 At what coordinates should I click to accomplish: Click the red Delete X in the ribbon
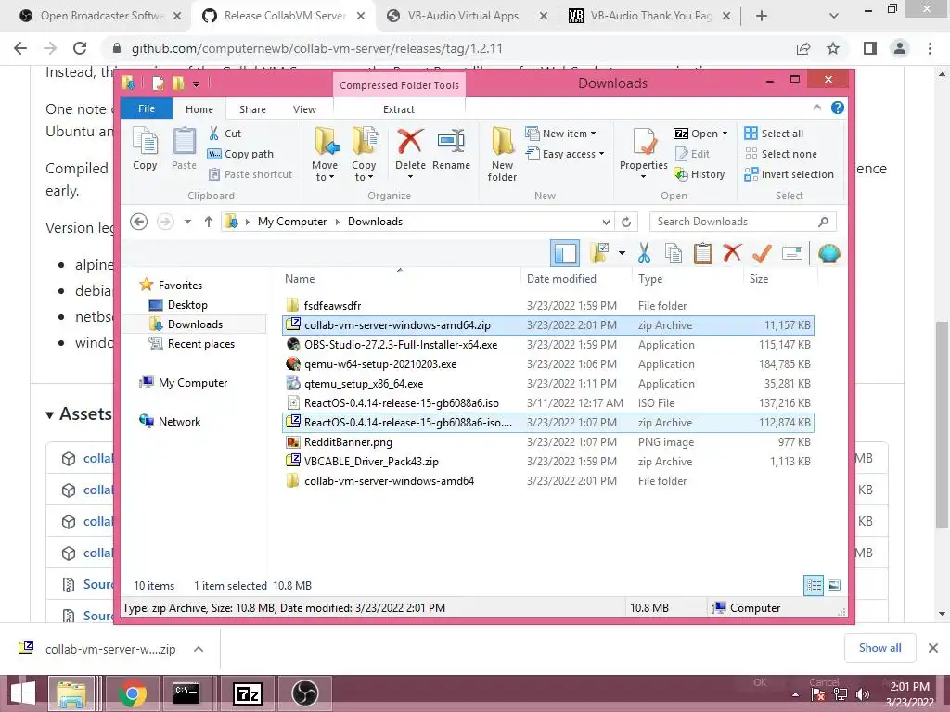pos(410,142)
